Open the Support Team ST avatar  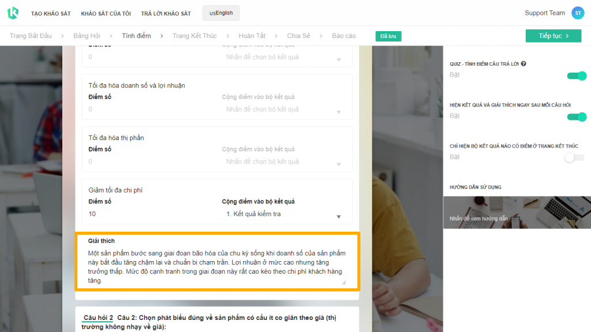click(x=578, y=13)
